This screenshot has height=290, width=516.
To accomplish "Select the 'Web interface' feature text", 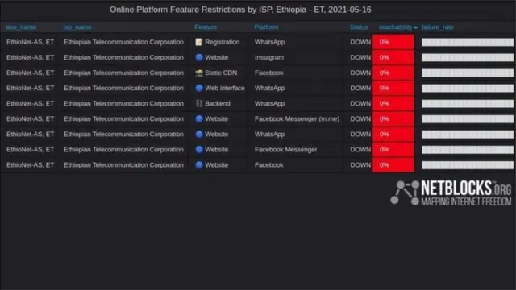I will (225, 88).
